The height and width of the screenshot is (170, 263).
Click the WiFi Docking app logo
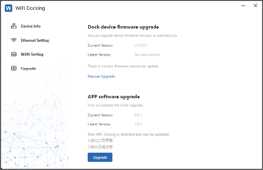click(x=9, y=8)
